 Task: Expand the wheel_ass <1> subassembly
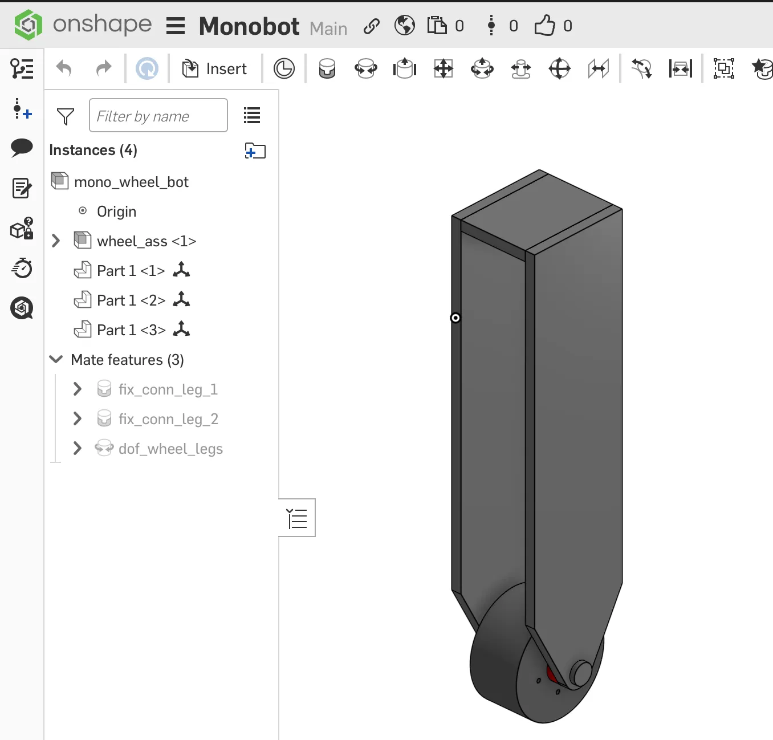coord(56,241)
